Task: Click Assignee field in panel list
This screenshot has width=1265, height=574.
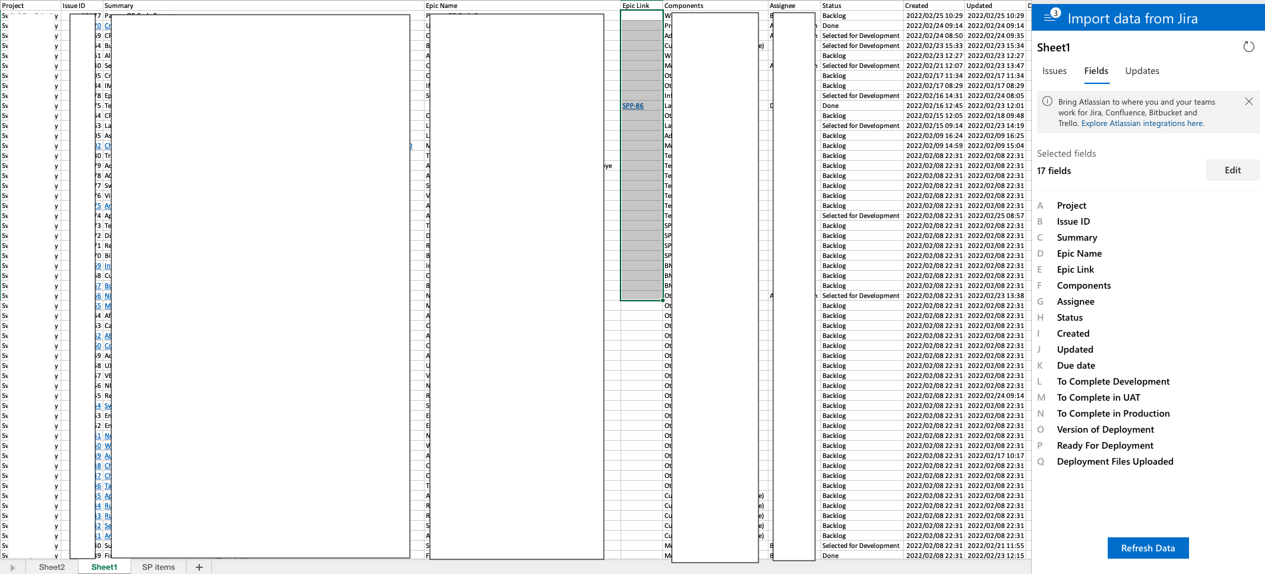Action: point(1075,301)
